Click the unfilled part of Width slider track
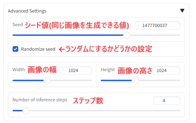 [71, 81]
